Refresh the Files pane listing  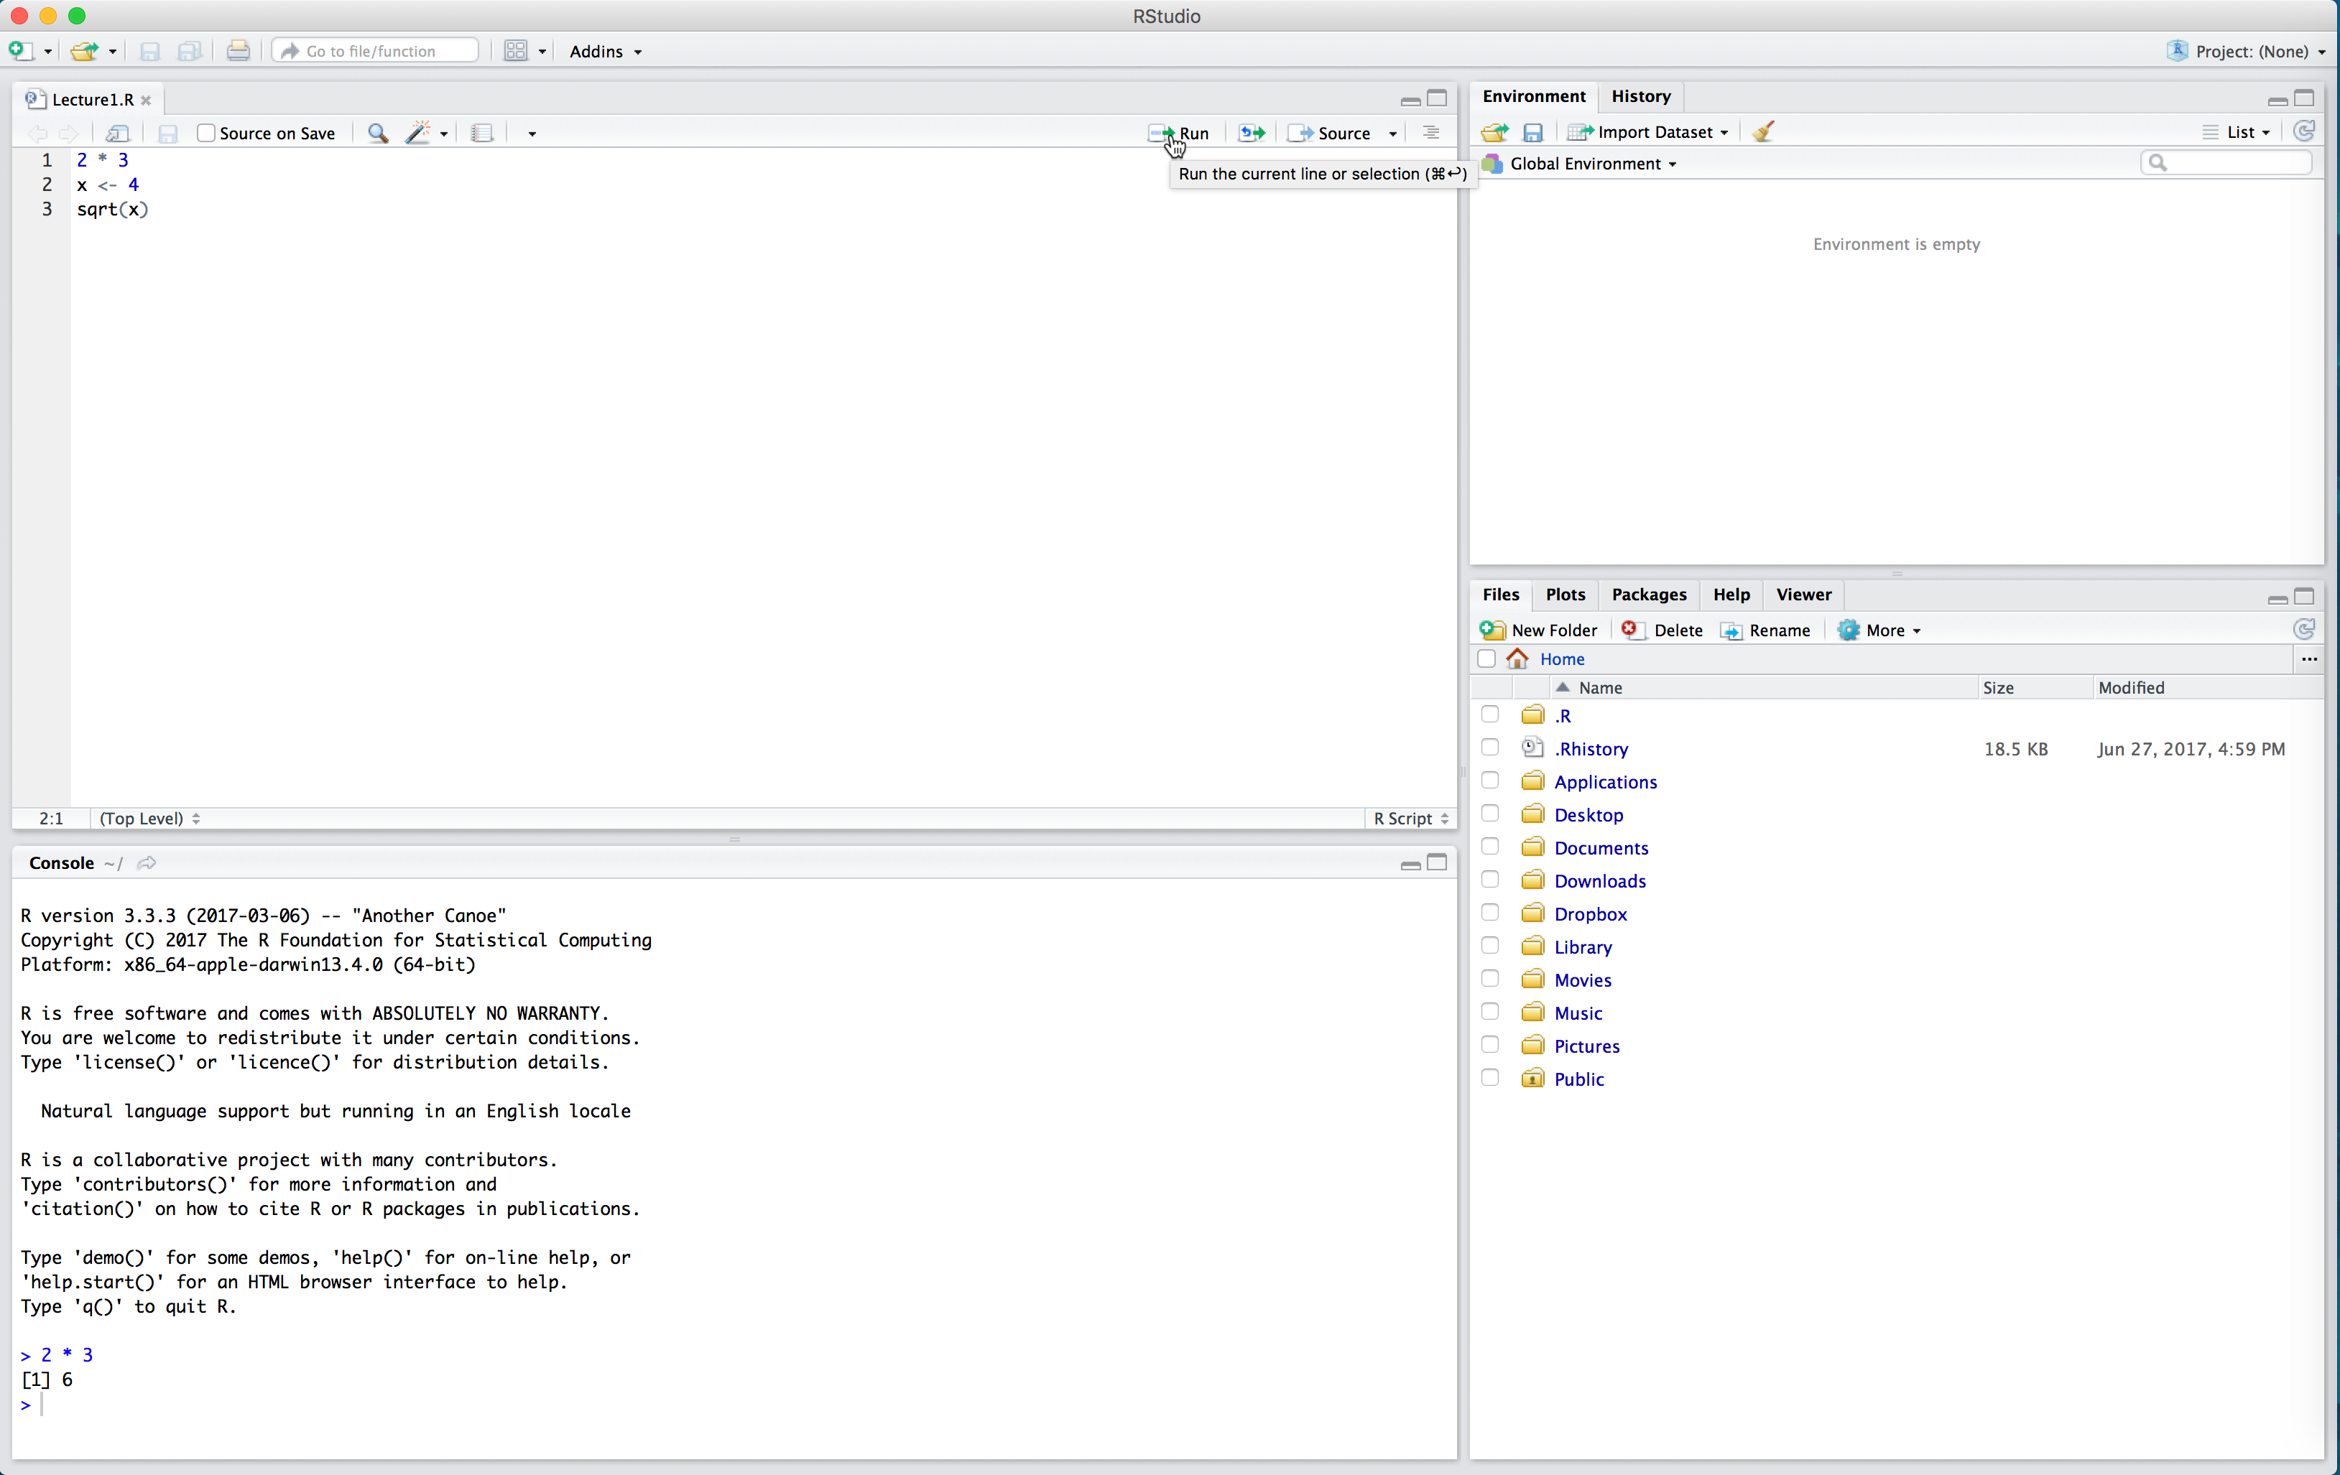2303,629
